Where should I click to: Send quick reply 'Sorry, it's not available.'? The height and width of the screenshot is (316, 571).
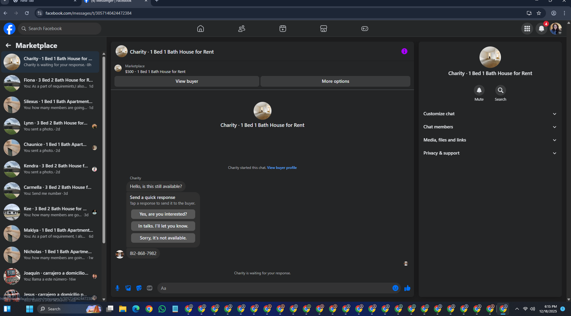(x=163, y=238)
